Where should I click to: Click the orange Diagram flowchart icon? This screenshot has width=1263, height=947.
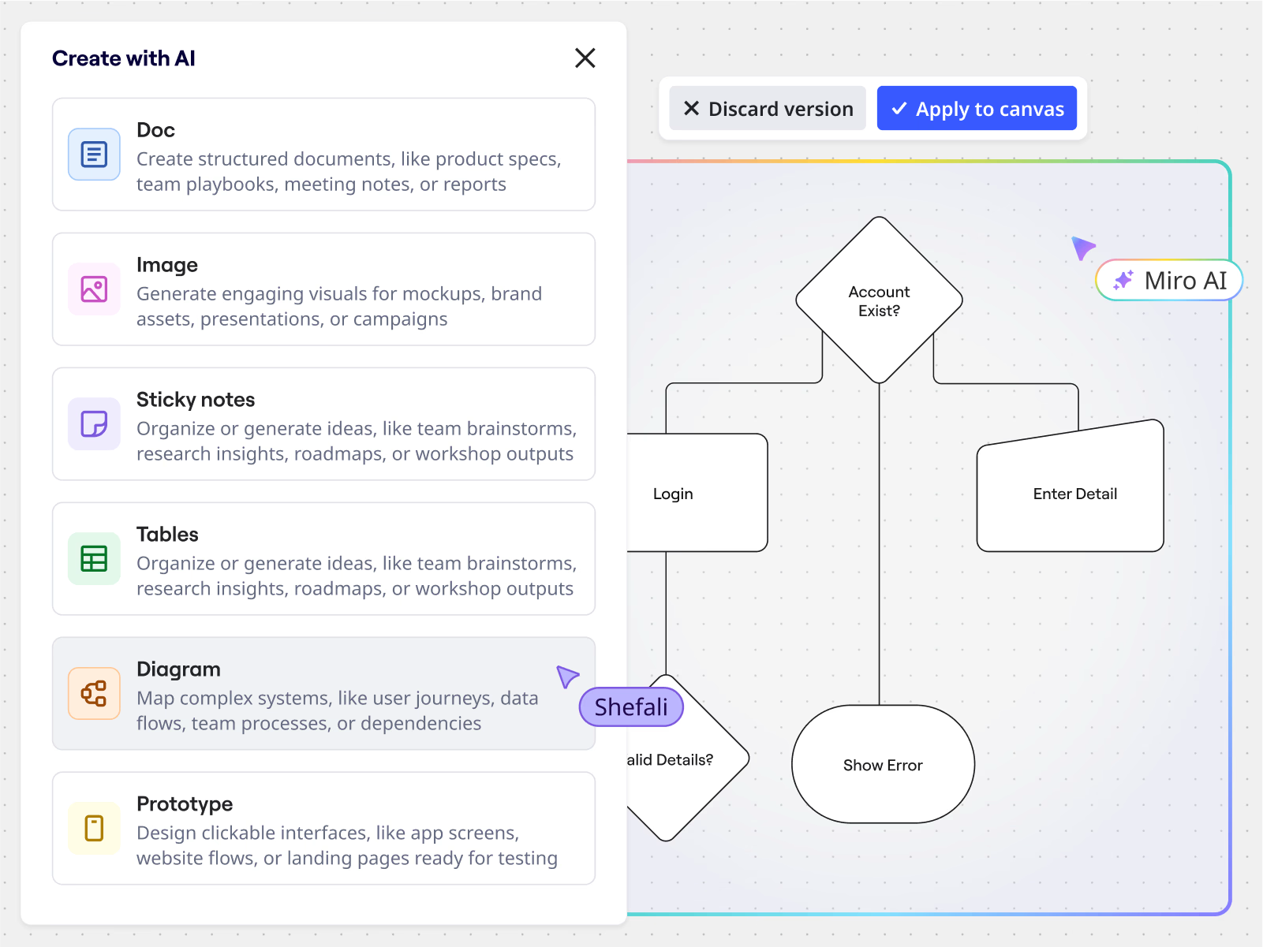pos(94,694)
